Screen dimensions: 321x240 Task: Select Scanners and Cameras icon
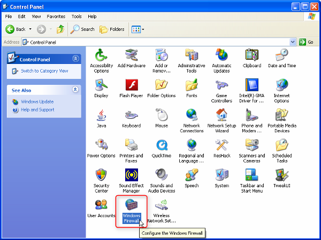pyautogui.click(x=252, y=145)
